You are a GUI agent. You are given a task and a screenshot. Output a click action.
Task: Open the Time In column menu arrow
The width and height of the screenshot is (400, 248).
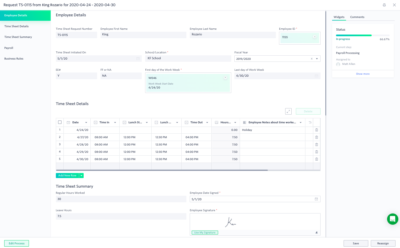coord(115,122)
